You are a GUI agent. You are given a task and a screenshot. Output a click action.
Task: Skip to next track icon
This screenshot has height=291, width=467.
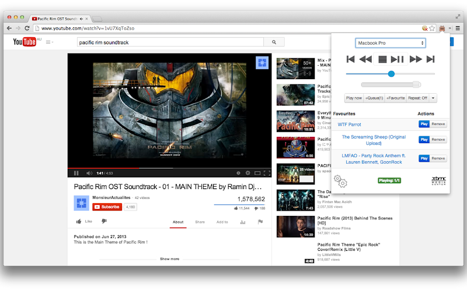(x=430, y=59)
